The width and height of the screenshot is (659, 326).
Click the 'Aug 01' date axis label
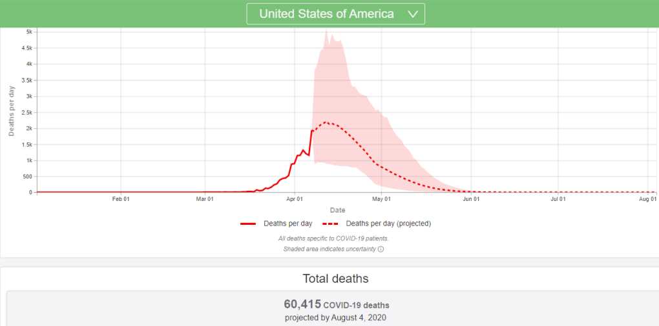647,200
